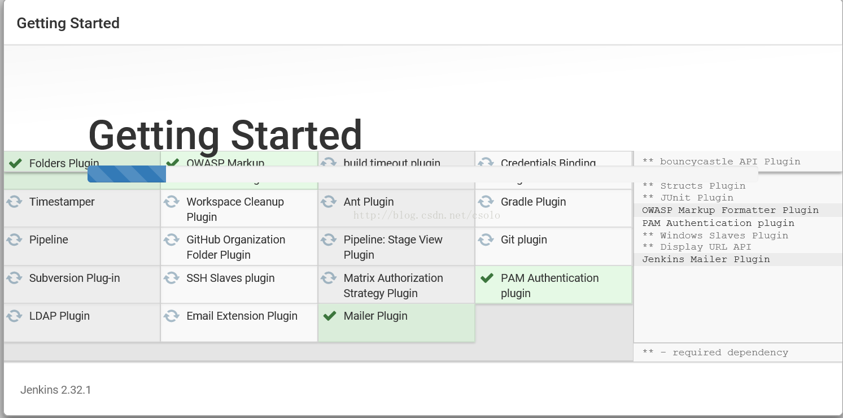The width and height of the screenshot is (843, 418).
Task: Click the sync icon next to SSH Slaves plugin
Action: 171,278
